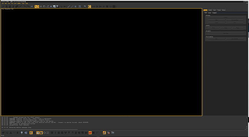Open the File menu

tap(3, 3)
